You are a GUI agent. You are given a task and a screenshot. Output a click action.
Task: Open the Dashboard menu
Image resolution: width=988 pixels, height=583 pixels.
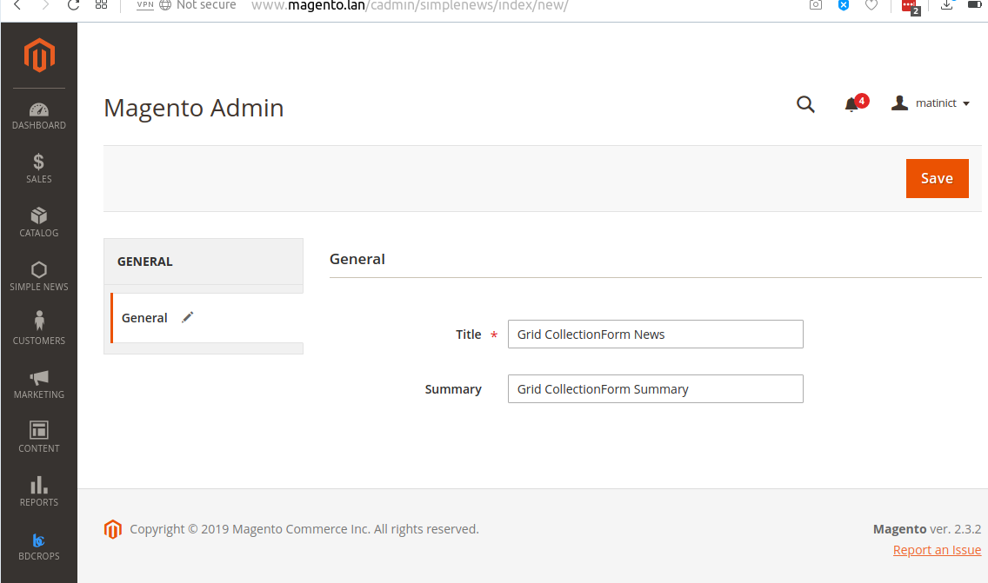(x=39, y=116)
